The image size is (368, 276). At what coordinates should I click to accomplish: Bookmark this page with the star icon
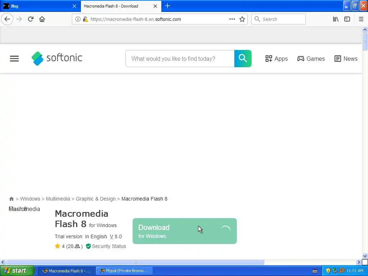point(242,19)
